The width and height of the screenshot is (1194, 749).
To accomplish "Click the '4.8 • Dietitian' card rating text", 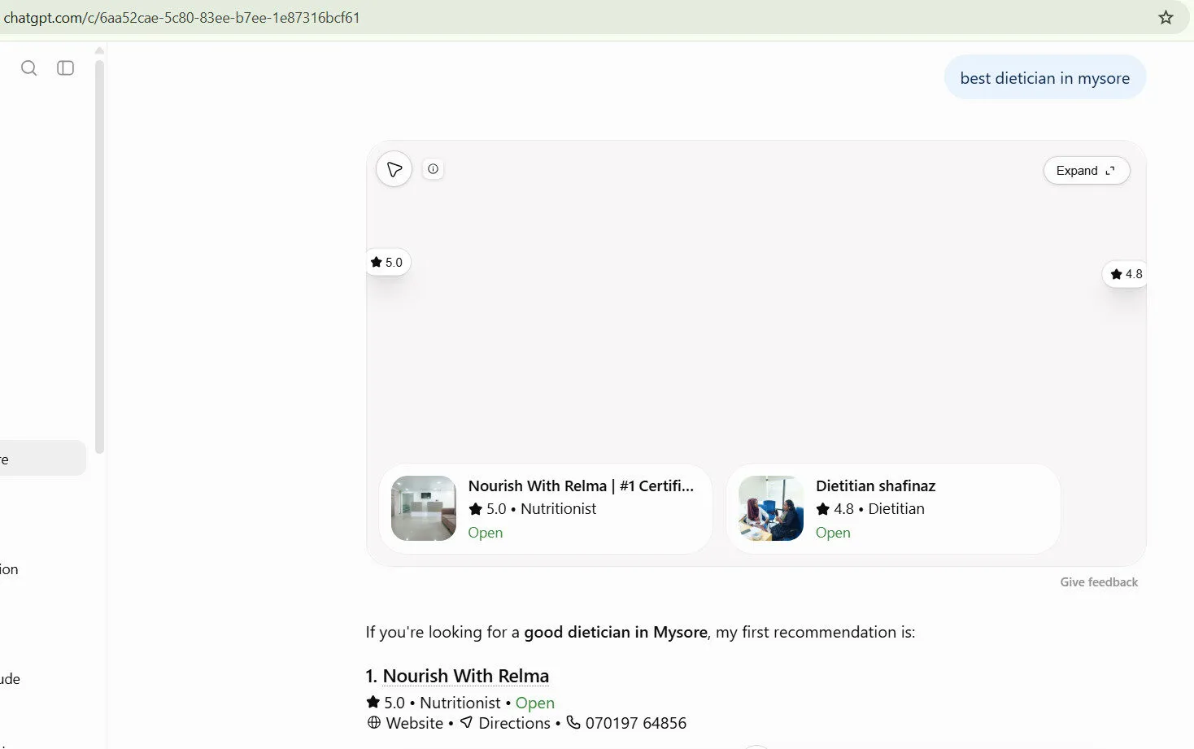I will (870, 508).
